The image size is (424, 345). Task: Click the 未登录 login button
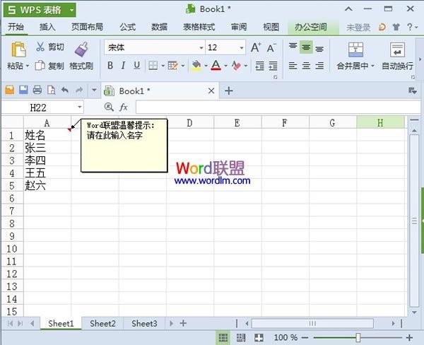point(358,28)
